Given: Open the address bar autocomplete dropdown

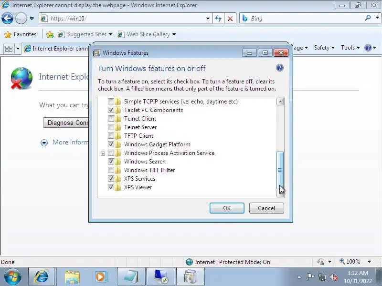Looking at the screenshot, I should (208, 19).
